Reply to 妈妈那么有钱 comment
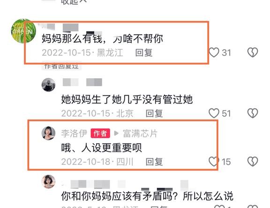The height and width of the screenshot is (208, 270). pyautogui.click(x=144, y=52)
